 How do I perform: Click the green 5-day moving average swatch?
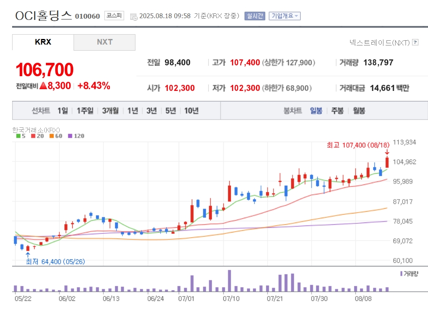18,136
